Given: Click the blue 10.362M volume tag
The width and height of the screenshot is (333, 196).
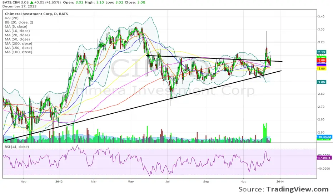Looking at the screenshot, I should [324, 137].
